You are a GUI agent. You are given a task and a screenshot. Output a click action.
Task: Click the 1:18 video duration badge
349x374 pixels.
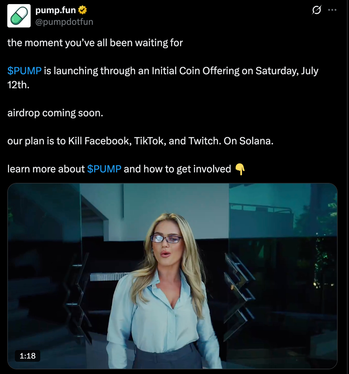coord(27,356)
